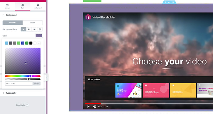The width and height of the screenshot is (213, 114).
Task: Open the Create a Landing Page video thumbnail
Action: [128, 90]
